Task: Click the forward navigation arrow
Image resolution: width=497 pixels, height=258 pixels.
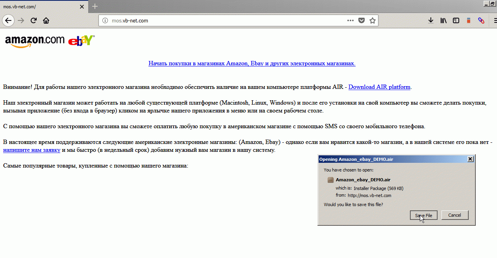Action: point(21,20)
